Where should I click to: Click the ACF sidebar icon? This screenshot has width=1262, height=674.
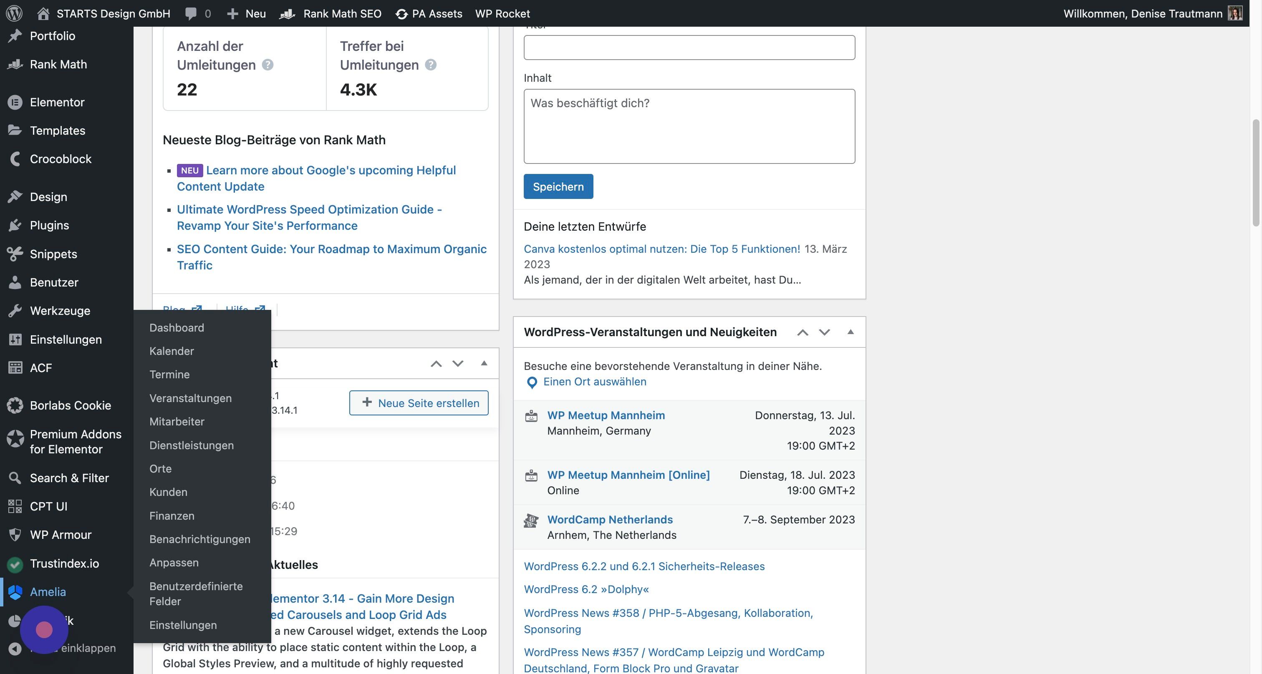15,367
